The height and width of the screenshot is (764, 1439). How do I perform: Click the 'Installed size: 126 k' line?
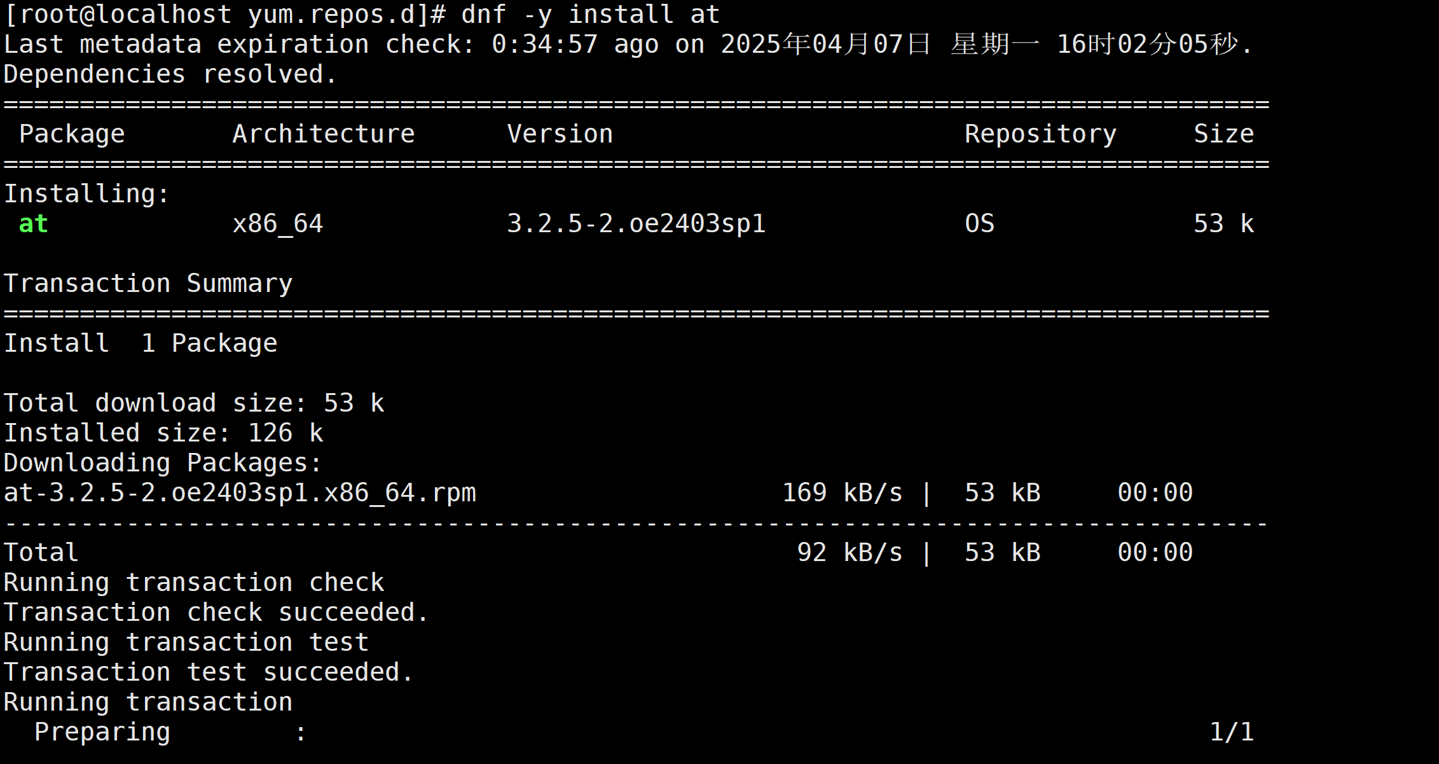pos(163,433)
